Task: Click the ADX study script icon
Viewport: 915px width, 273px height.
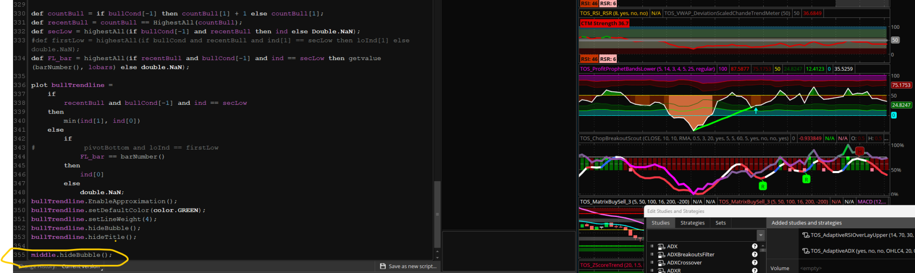Action: 661,247
